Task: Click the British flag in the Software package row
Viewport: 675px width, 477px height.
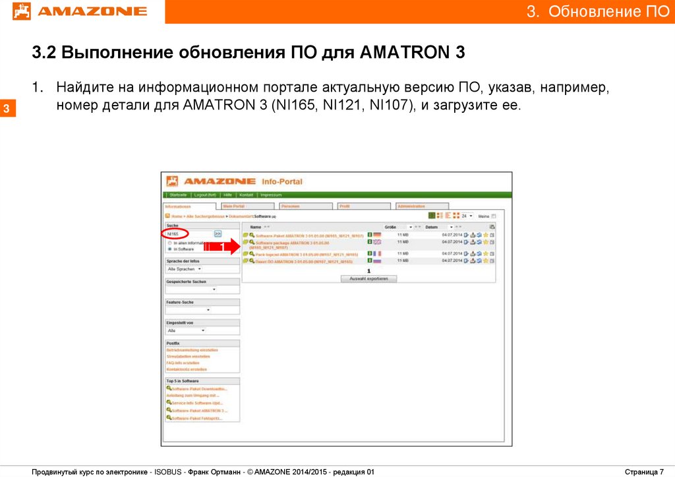Action: click(377, 242)
